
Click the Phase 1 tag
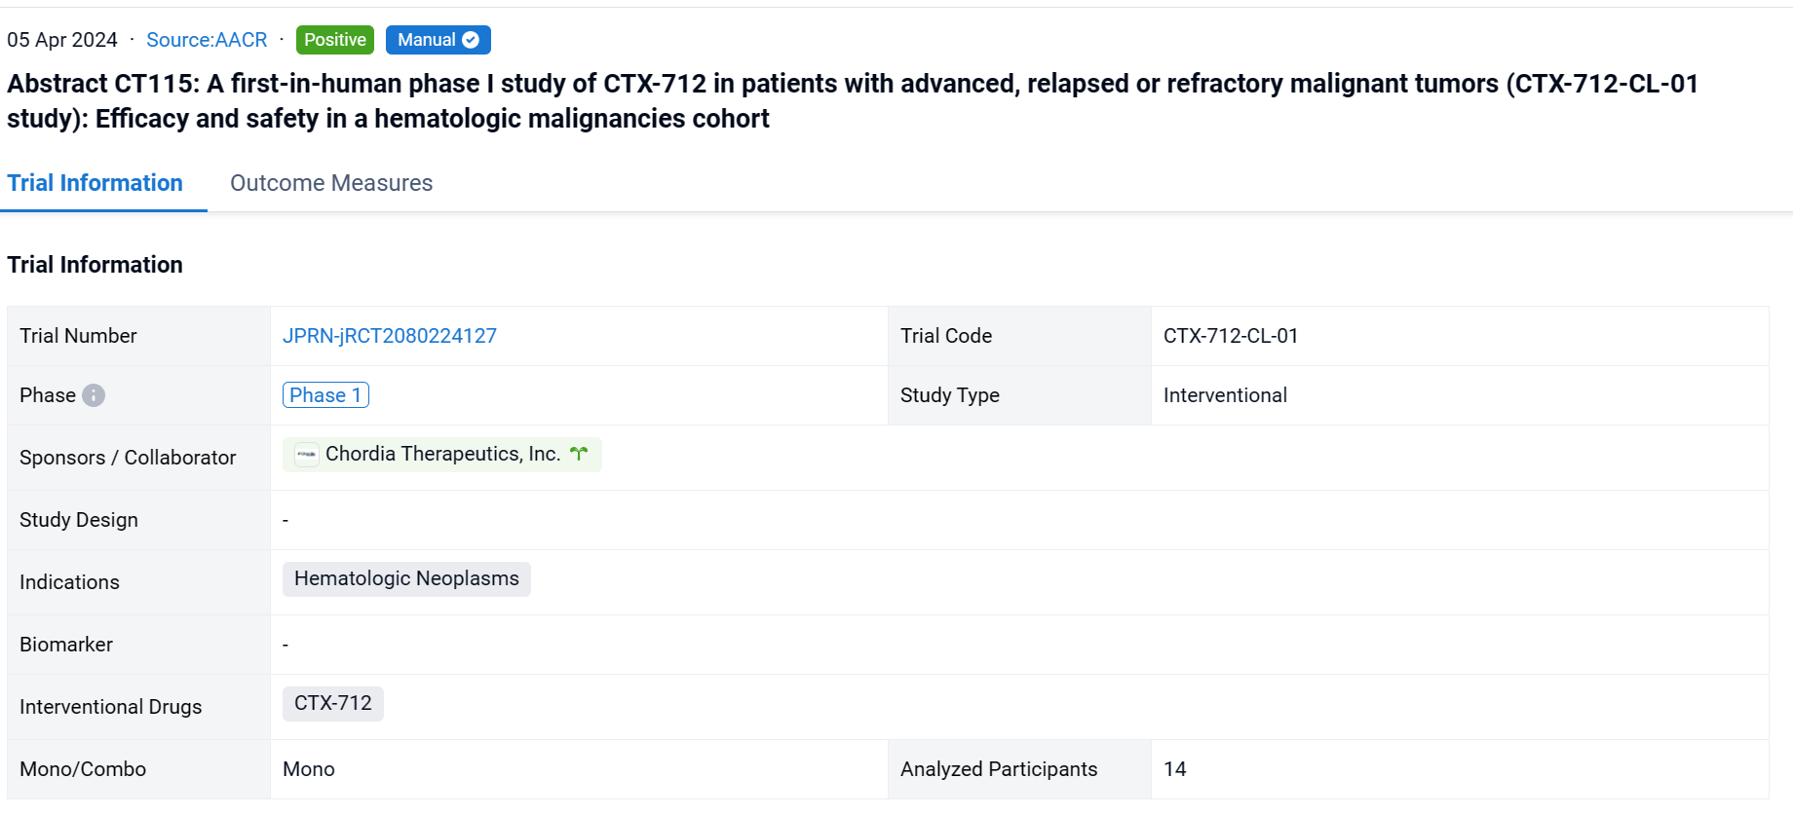(325, 395)
